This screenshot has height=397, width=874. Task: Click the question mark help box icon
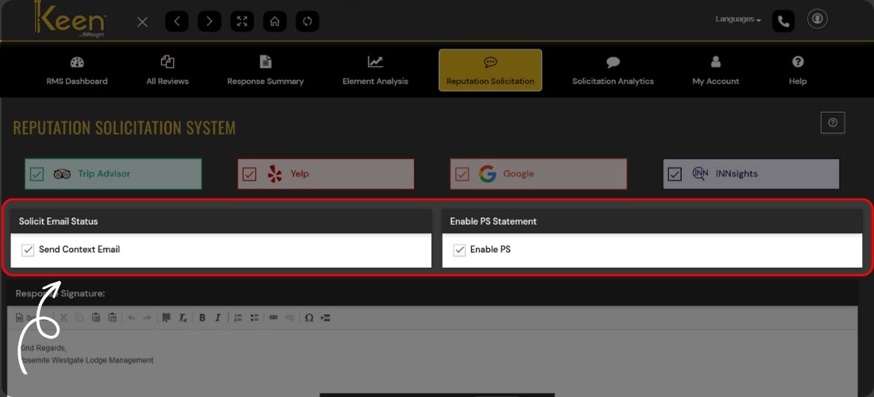tap(833, 122)
